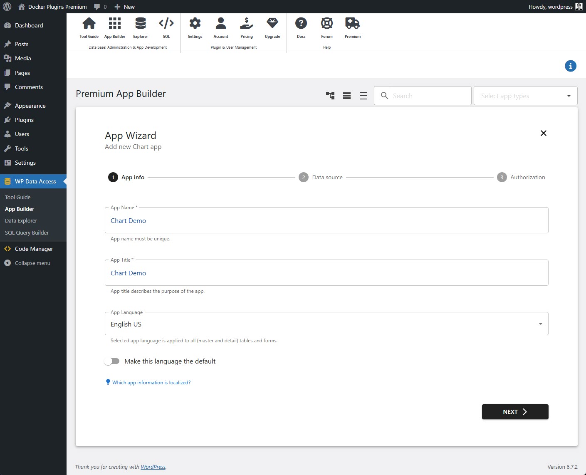Click the WordPress logo in admin bar
This screenshot has width=586, height=475.
(7, 7)
